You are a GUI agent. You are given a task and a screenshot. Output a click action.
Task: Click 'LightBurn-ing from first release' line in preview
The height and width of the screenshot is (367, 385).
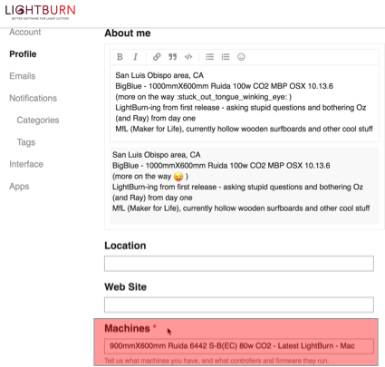(237, 187)
